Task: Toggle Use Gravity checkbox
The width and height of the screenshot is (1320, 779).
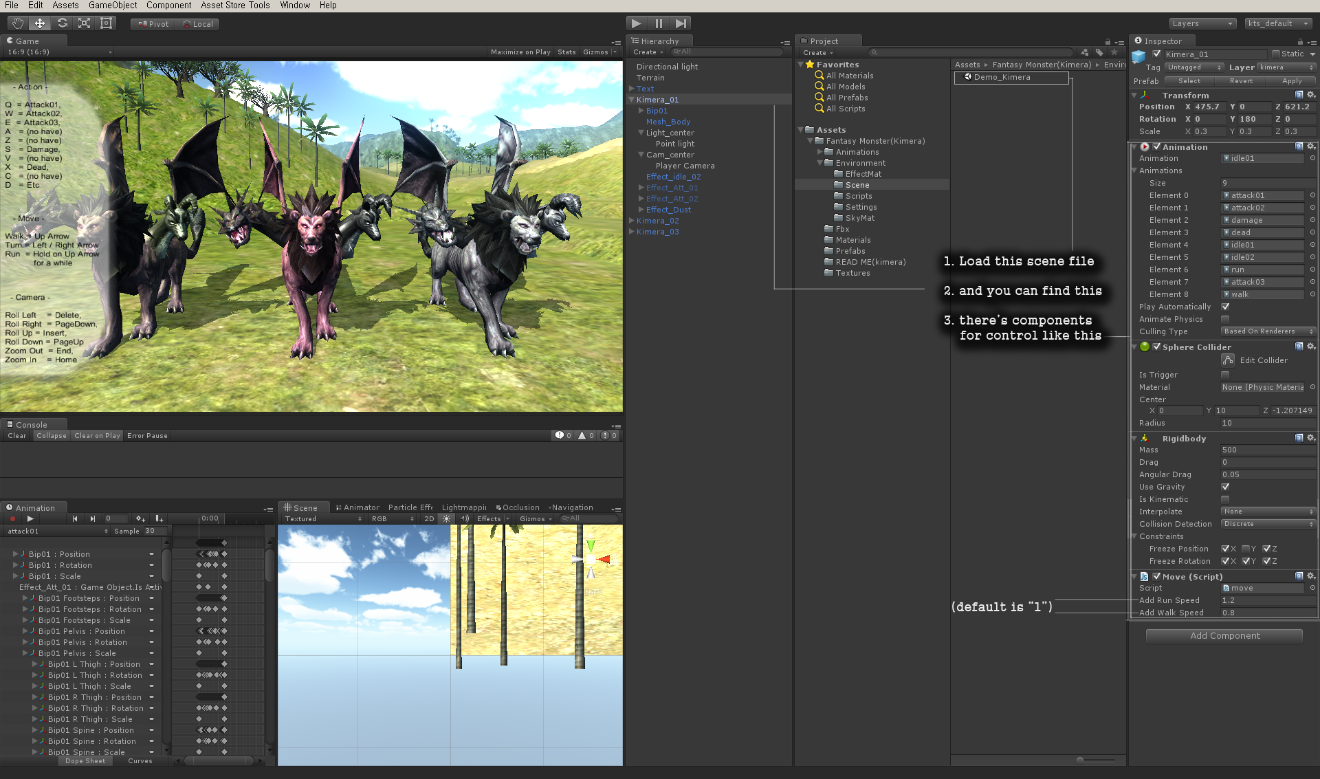Action: [x=1225, y=487]
